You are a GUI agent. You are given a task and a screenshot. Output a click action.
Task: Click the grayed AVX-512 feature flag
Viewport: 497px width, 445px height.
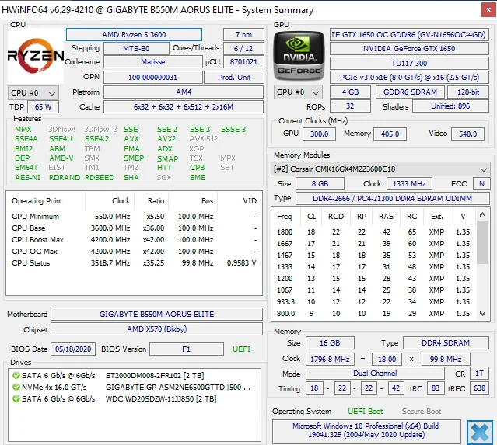pyautogui.click(x=204, y=139)
